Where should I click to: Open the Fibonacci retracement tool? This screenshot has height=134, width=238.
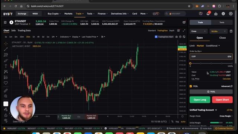[x=6, y=55]
